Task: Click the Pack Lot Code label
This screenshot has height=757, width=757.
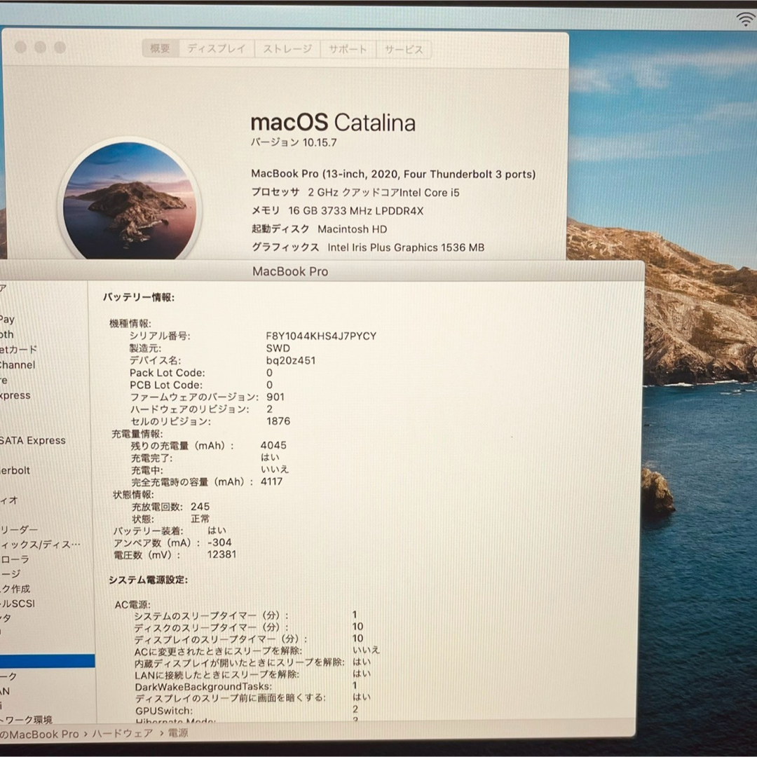Action: pos(167,373)
